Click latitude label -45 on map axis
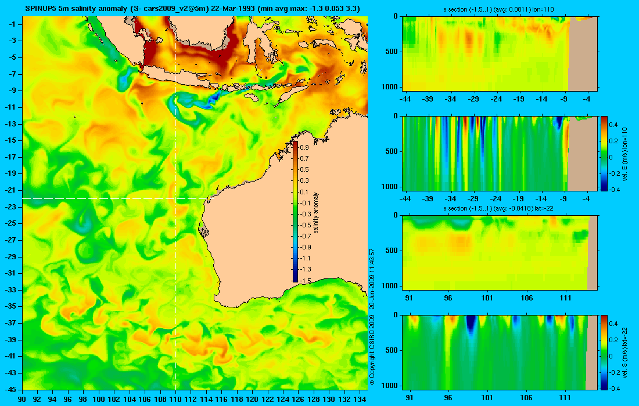 (9, 389)
